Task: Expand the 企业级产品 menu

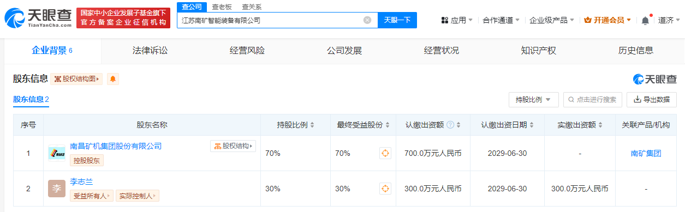Action: point(552,20)
